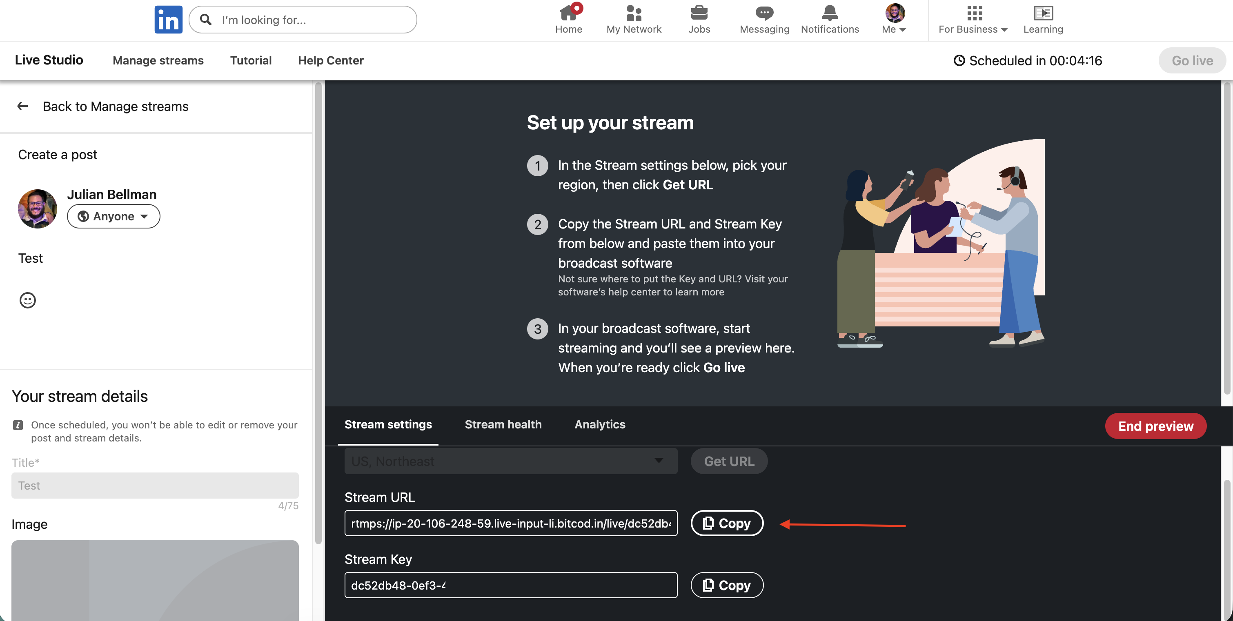
Task: Click Julian Bellman profile photo
Action: (x=37, y=208)
